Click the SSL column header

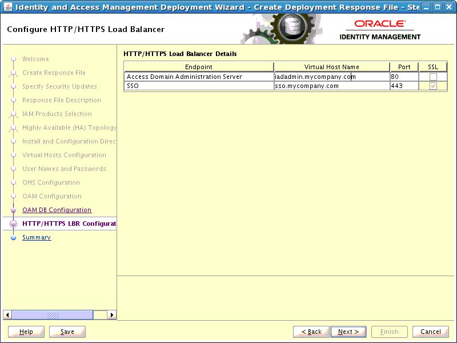tap(433, 67)
